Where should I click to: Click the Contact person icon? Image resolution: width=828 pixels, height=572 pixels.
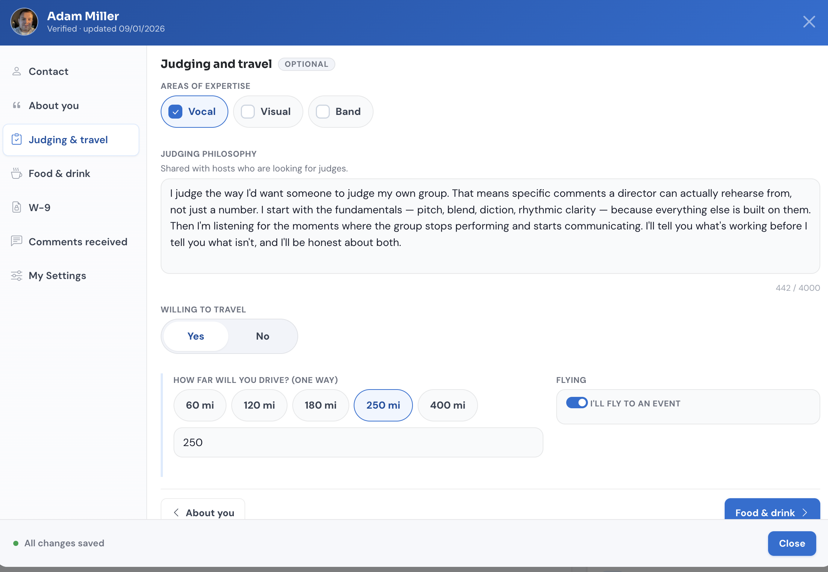click(x=17, y=71)
